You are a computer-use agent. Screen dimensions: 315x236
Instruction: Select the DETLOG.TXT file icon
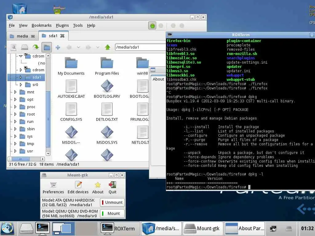(107, 109)
